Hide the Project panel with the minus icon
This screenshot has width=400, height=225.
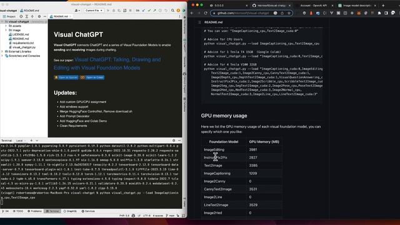click(44, 16)
